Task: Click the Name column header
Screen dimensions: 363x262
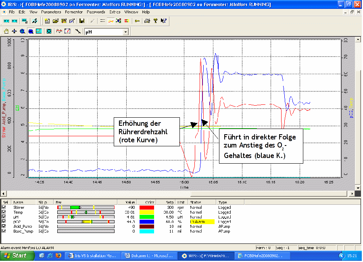Action: pos(24,202)
